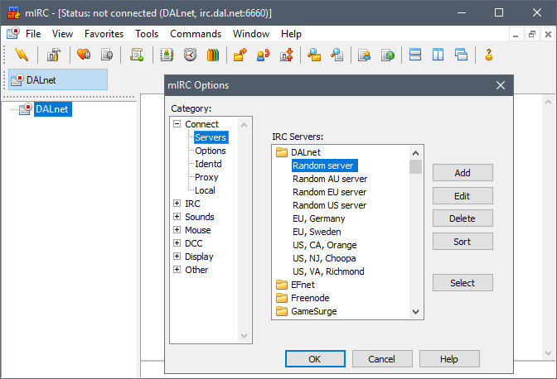The height and width of the screenshot is (379, 557).
Task: Click the Edit server button
Action: tap(463, 195)
